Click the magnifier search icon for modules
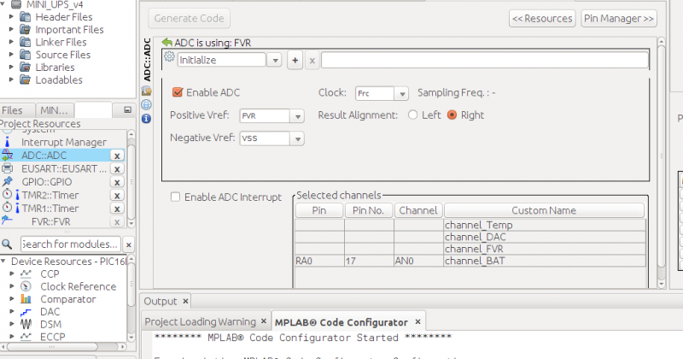The image size is (683, 359). pyautogui.click(x=8, y=244)
